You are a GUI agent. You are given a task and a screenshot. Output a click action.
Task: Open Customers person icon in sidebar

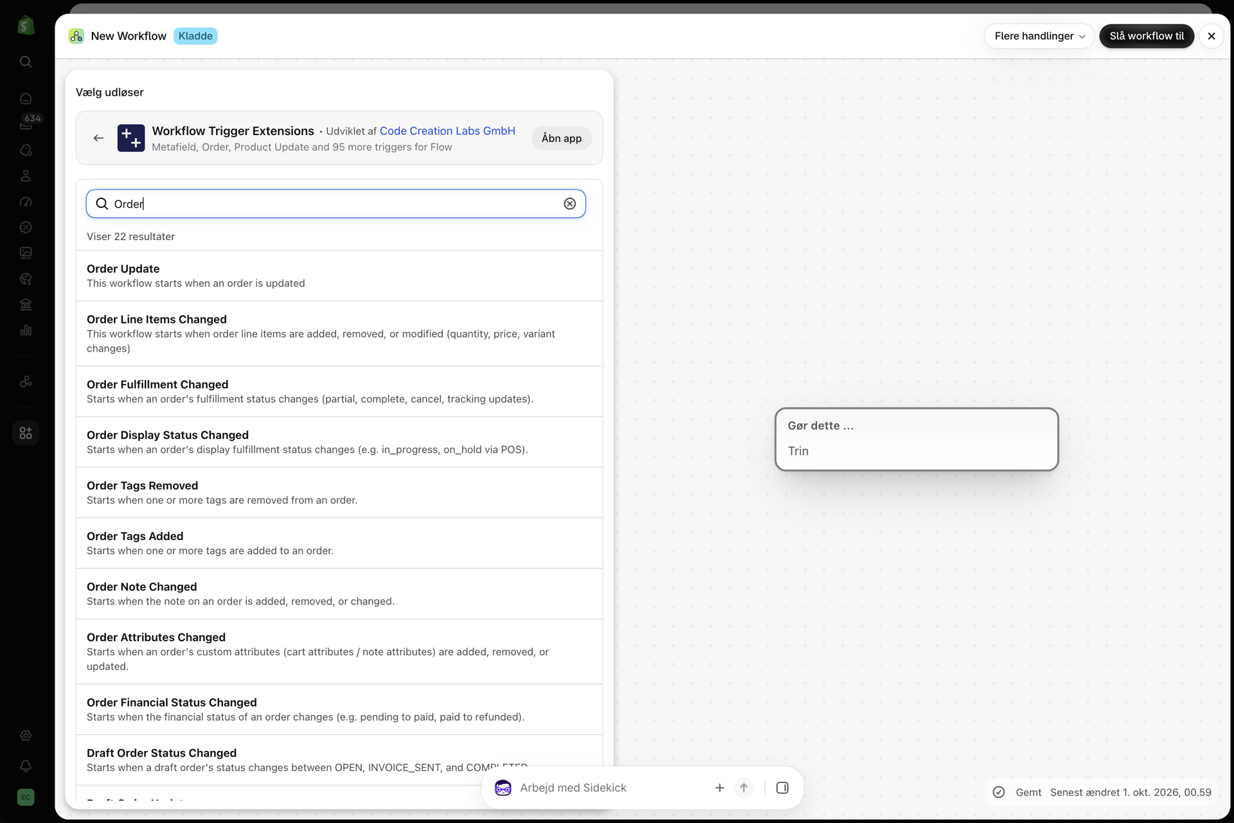tap(26, 176)
